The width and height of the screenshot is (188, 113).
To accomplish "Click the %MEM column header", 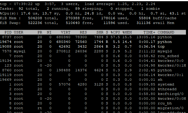I will tap(127, 32).
